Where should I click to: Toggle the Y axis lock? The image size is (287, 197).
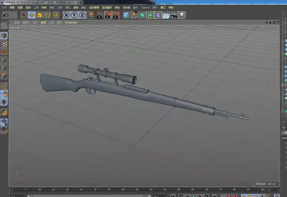click(x=74, y=15)
